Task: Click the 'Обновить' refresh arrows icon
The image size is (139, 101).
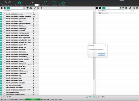Action: click(54, 3)
